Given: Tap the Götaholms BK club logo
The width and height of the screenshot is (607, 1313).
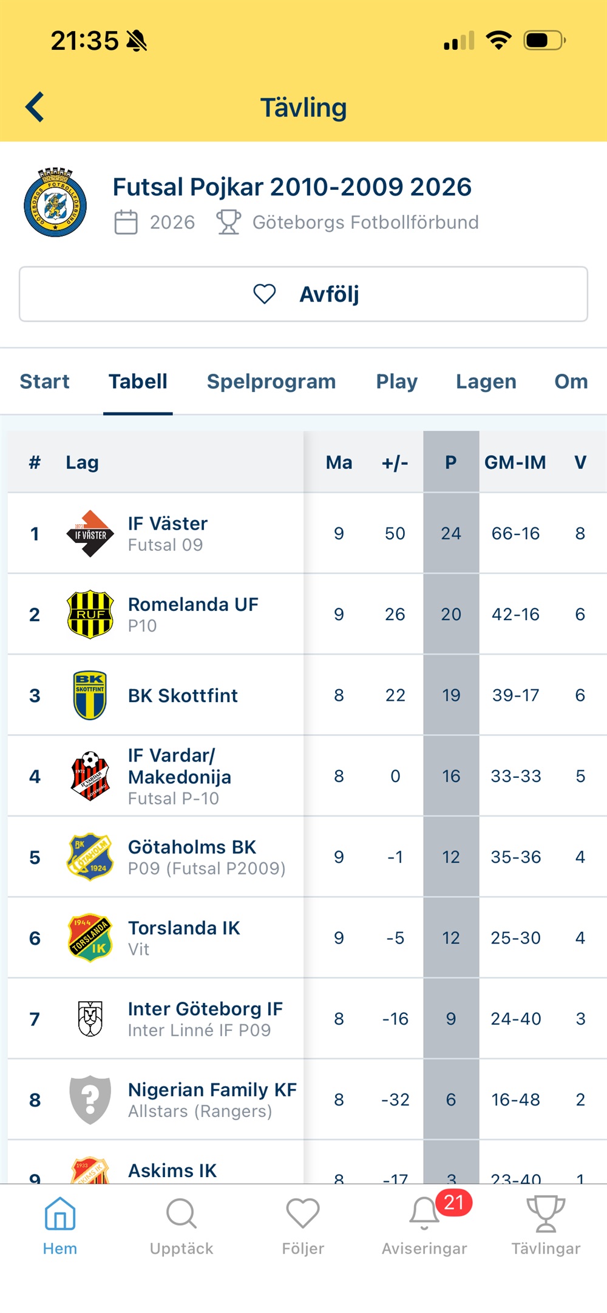Looking at the screenshot, I should pos(90,857).
